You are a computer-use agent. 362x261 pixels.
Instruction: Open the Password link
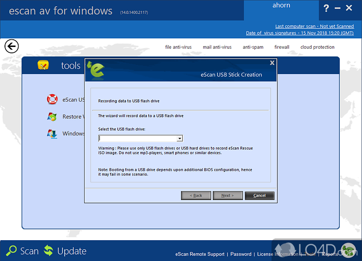(241, 254)
